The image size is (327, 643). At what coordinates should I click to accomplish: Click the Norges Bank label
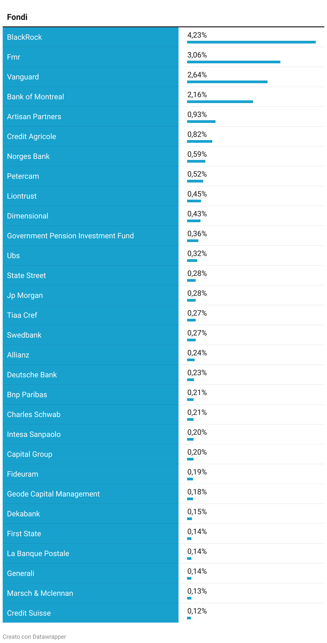(x=28, y=156)
